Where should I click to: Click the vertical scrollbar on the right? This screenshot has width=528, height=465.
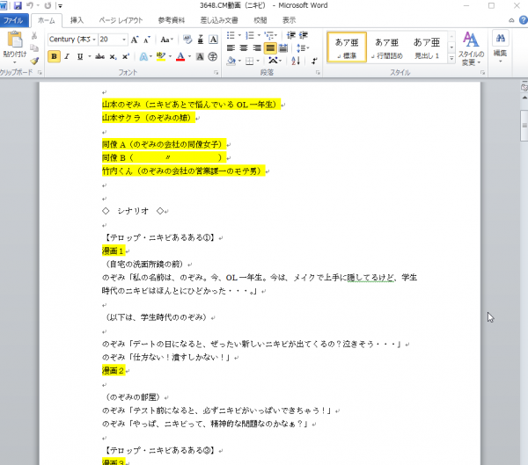(x=521, y=264)
